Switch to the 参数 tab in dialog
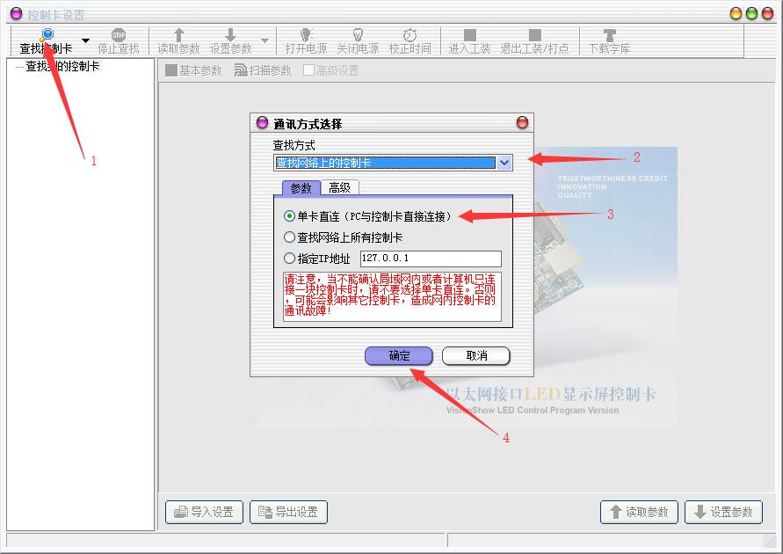783x554 pixels. (301, 187)
